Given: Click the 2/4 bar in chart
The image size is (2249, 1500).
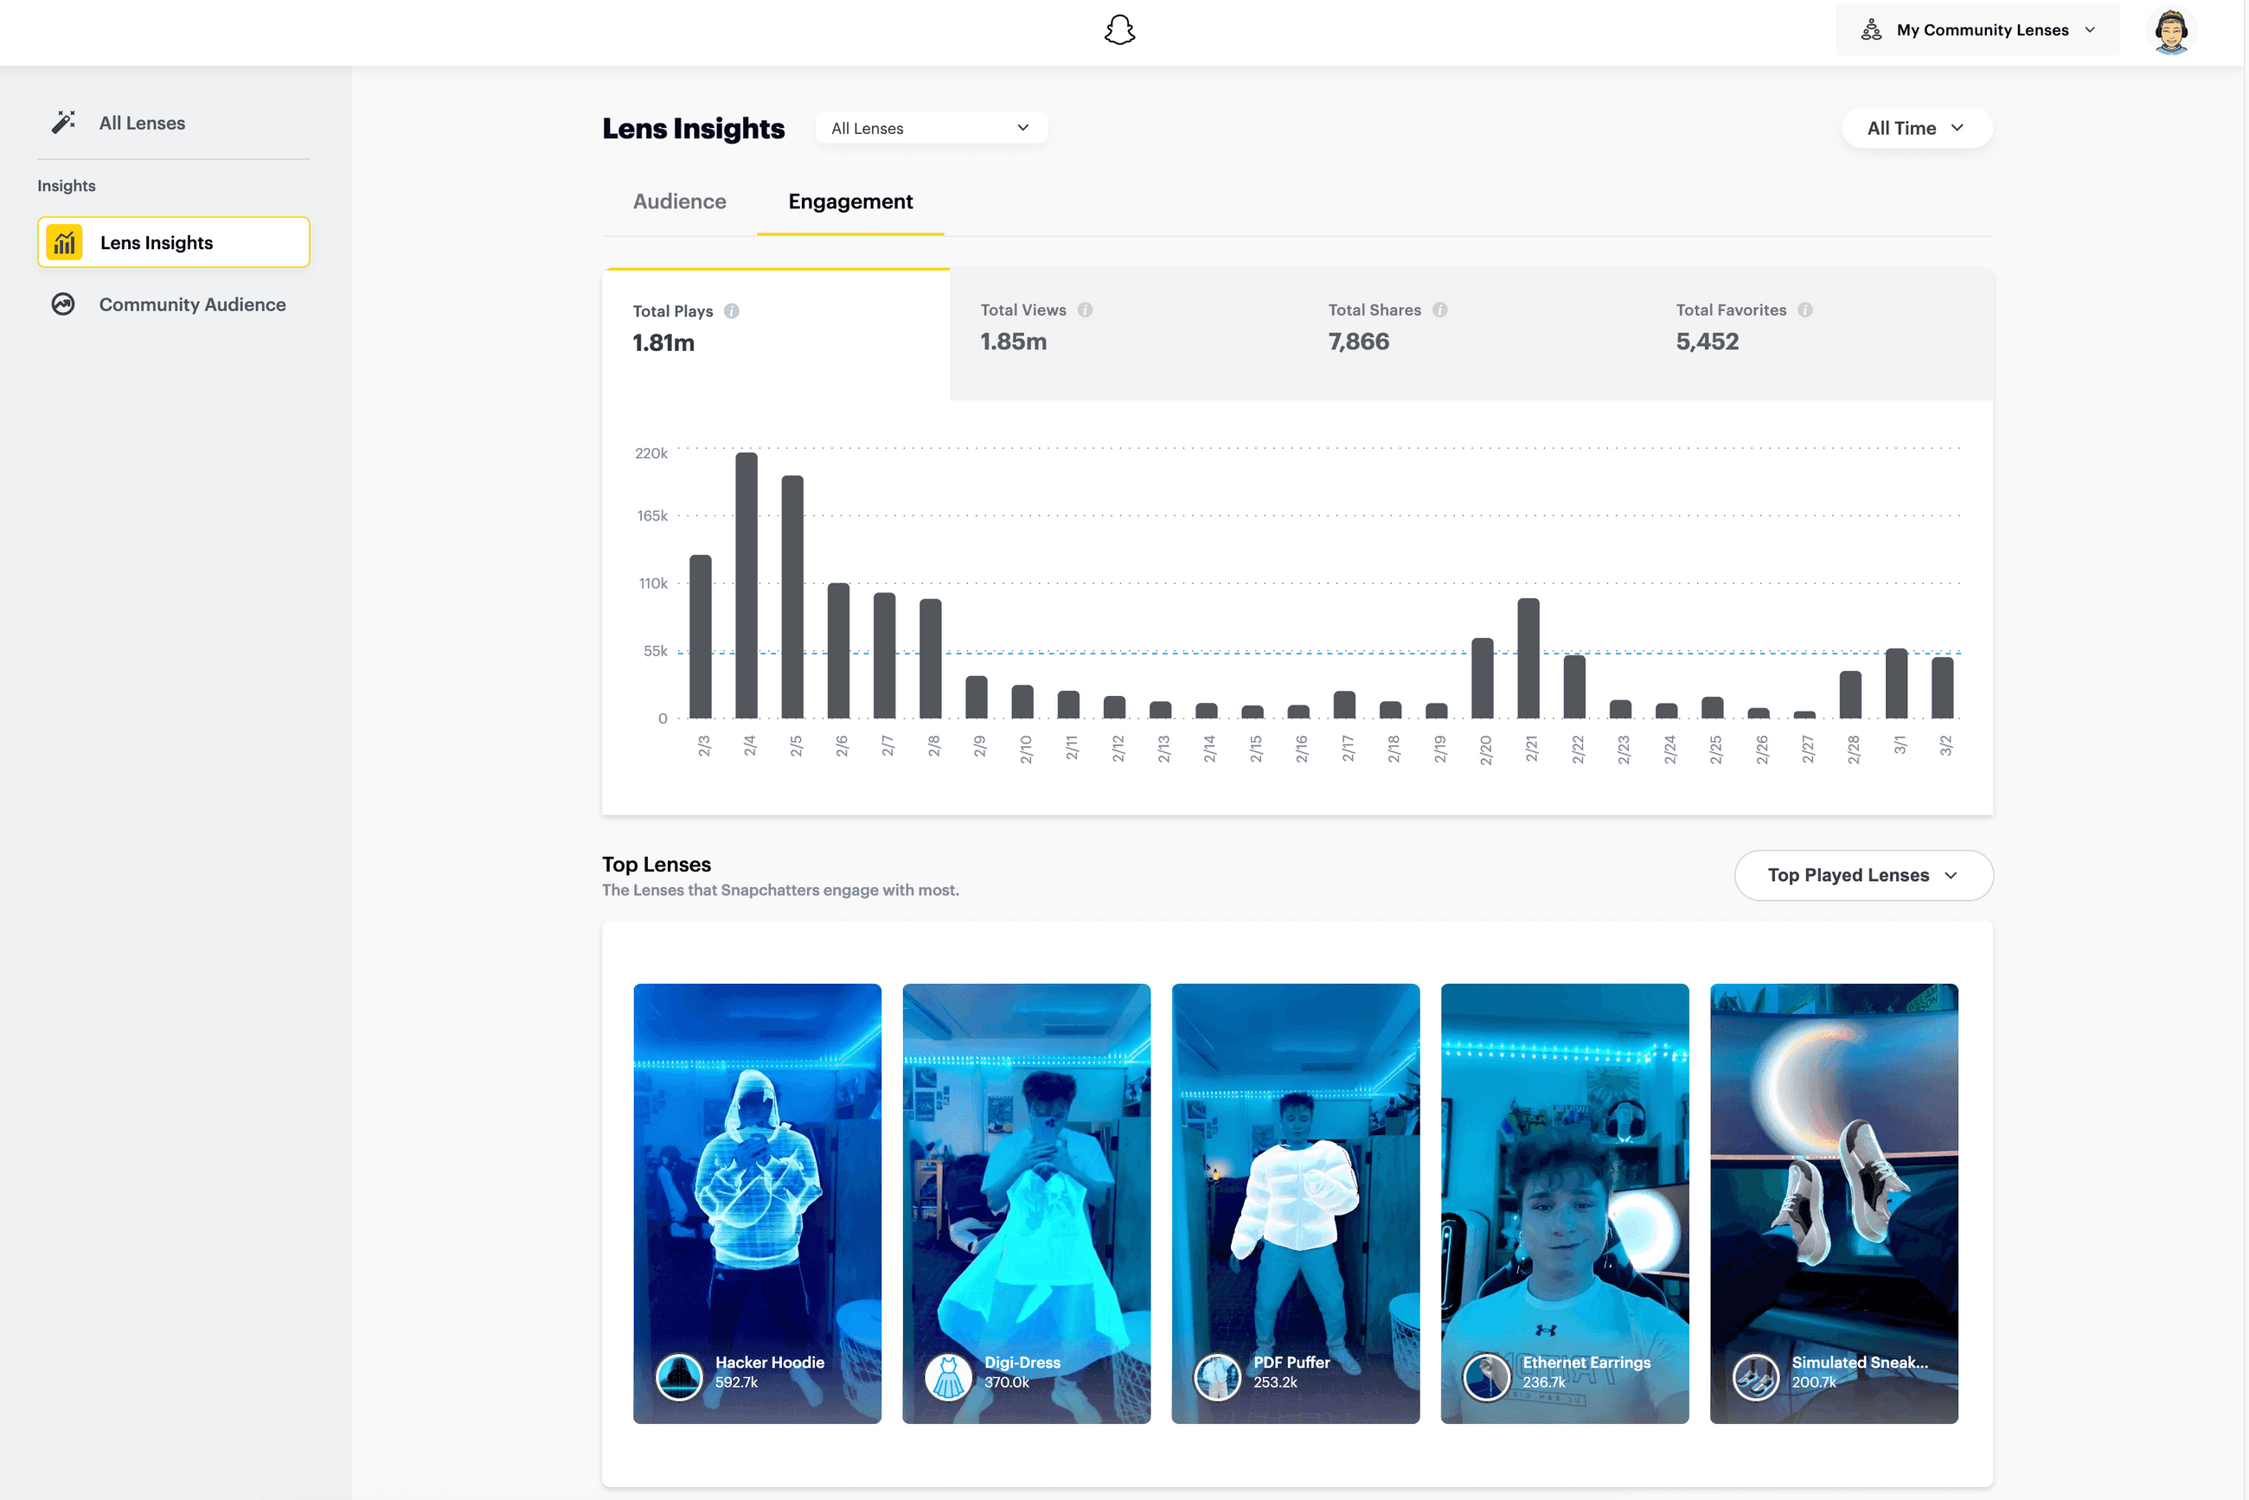Looking at the screenshot, I should (746, 585).
